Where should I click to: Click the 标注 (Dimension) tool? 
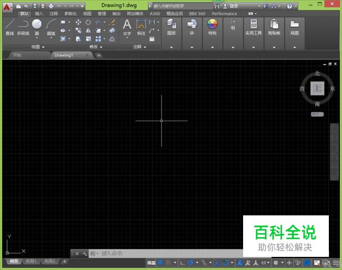point(141,27)
